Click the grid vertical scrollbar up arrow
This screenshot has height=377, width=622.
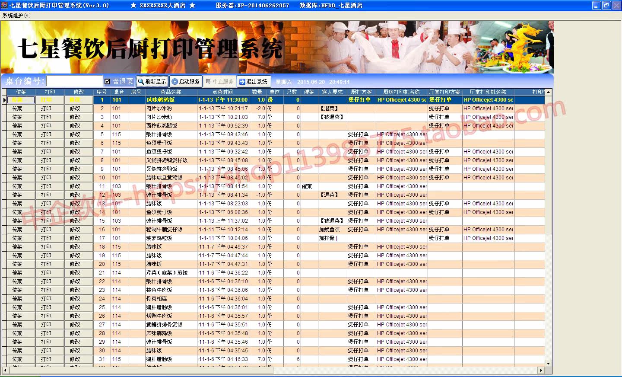(x=548, y=92)
